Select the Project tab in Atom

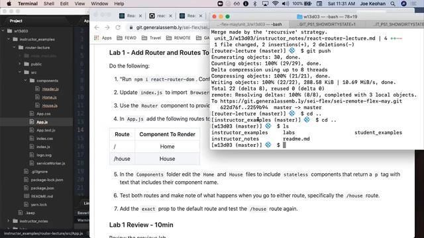16,20
